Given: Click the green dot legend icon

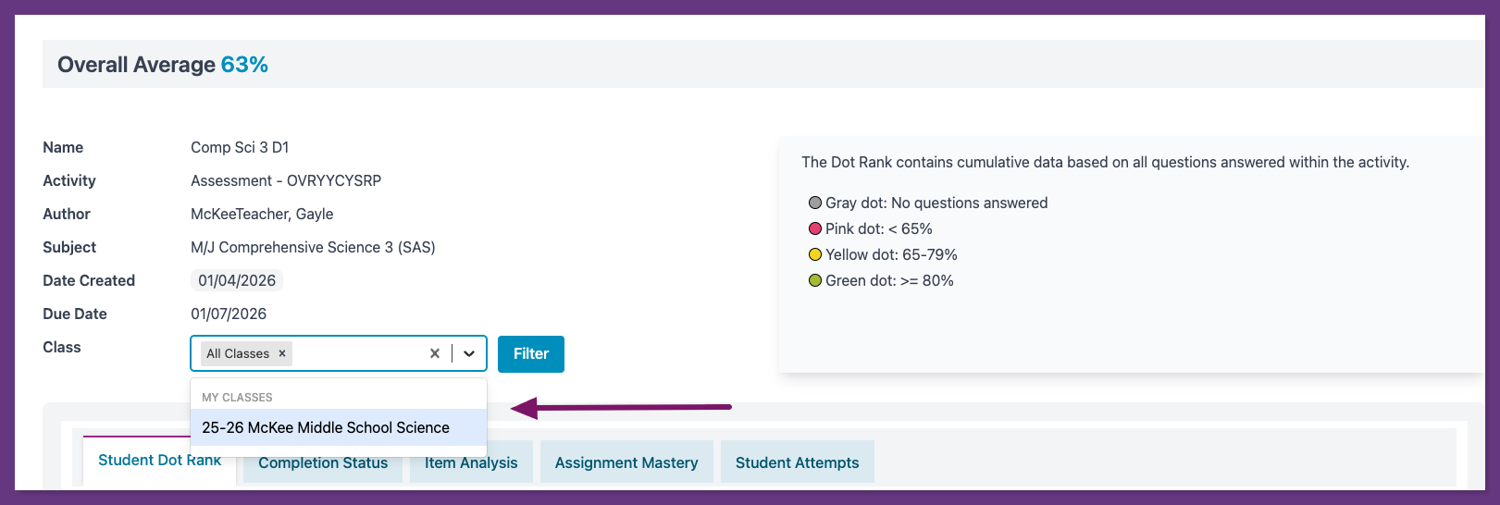Looking at the screenshot, I should coord(815,280).
